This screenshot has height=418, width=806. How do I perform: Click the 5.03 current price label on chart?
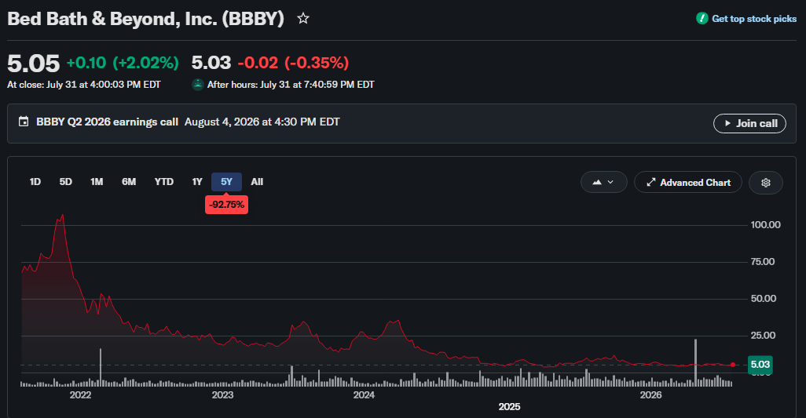click(x=760, y=365)
